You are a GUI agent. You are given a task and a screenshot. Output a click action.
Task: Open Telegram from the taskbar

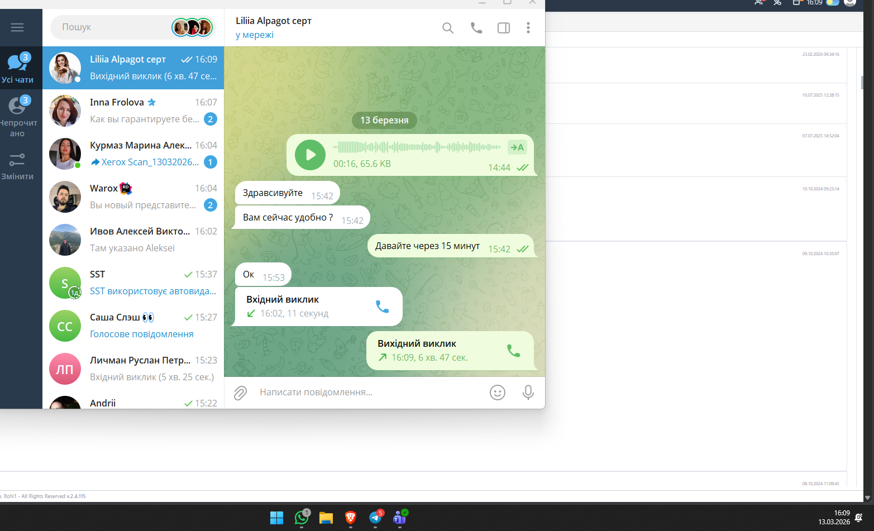pos(376,518)
